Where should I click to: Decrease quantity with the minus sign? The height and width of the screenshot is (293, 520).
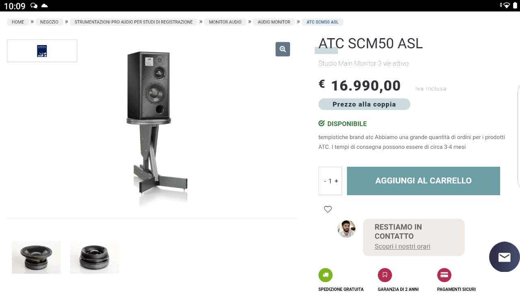(x=325, y=181)
